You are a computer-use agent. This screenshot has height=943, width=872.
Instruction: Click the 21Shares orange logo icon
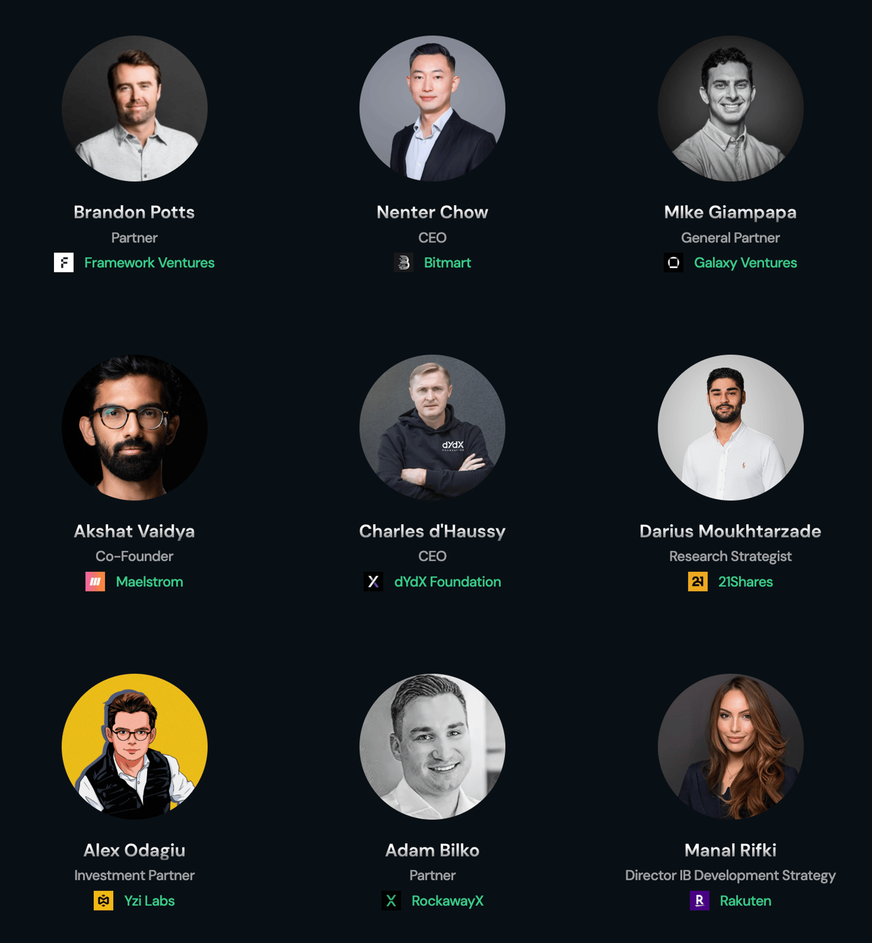(x=698, y=582)
